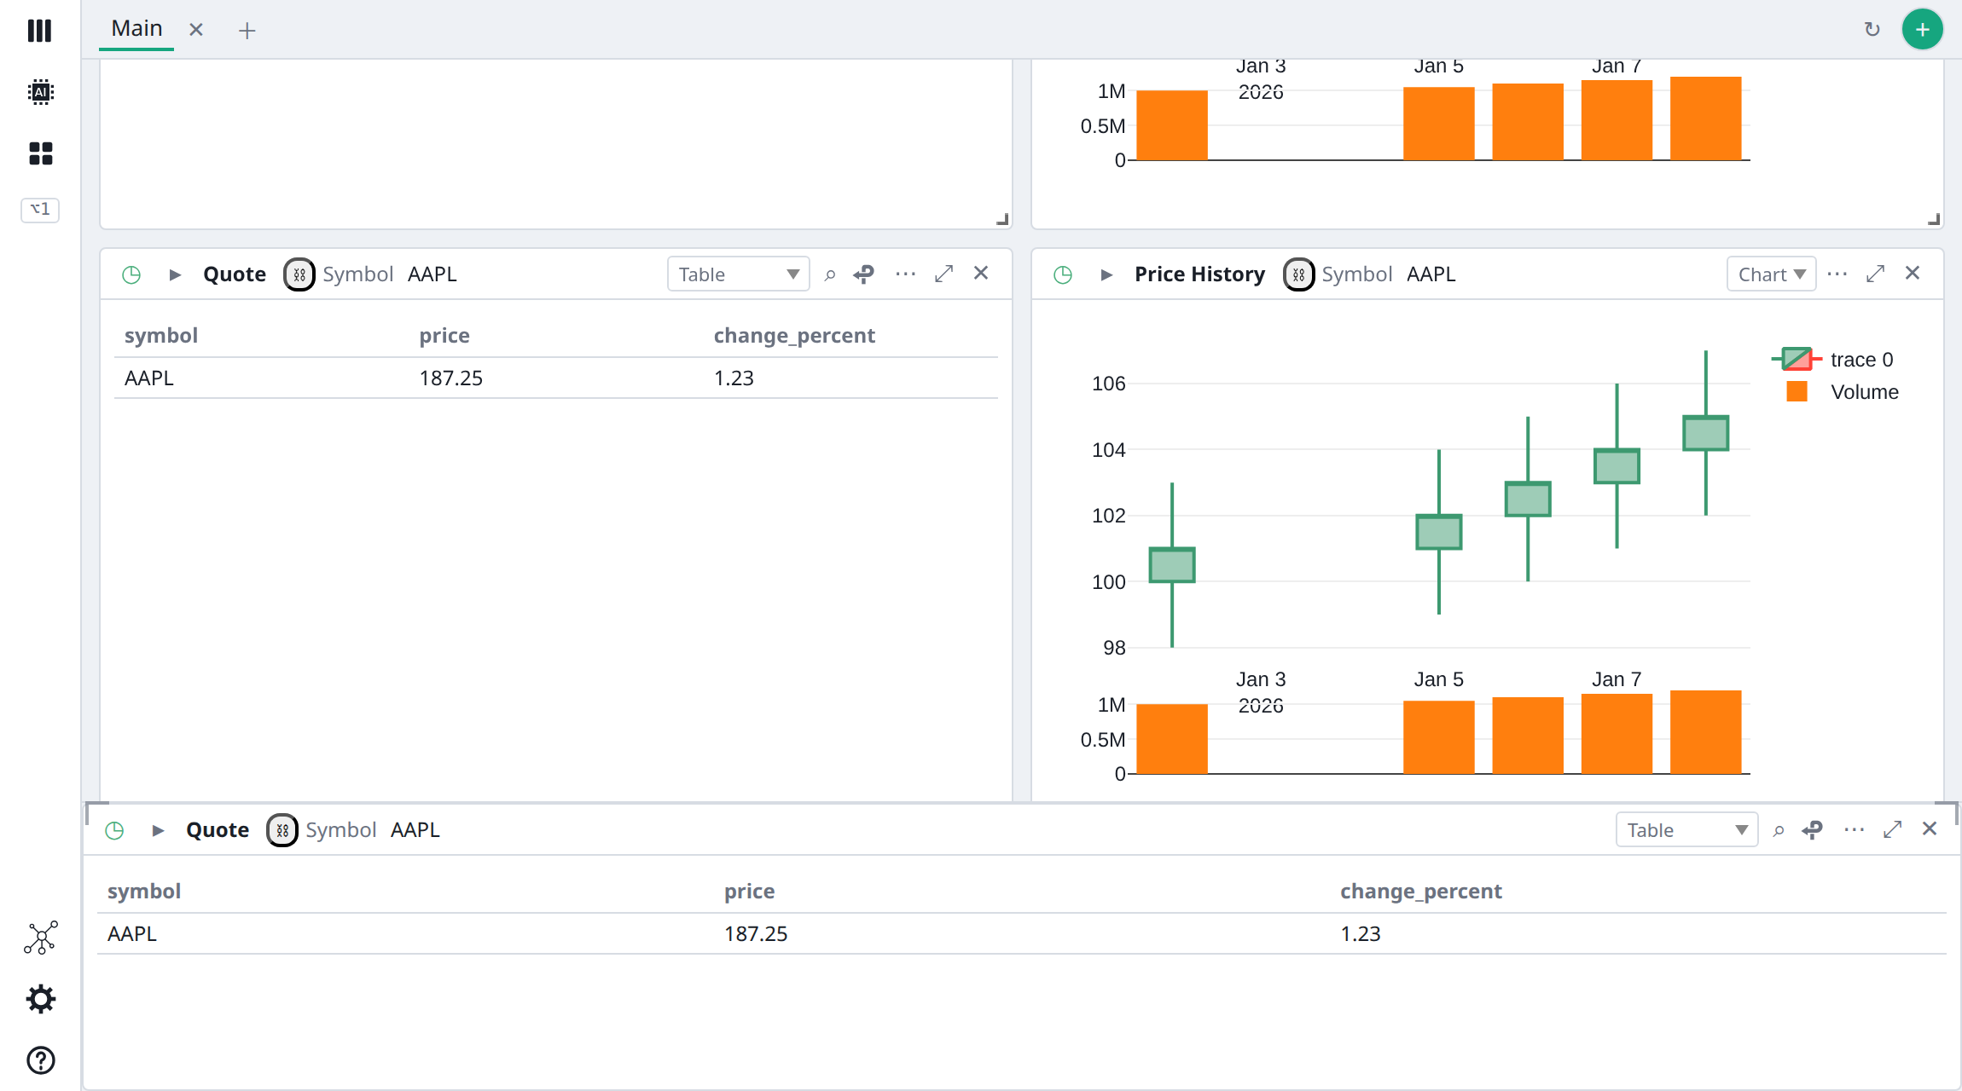Image resolution: width=1962 pixels, height=1091 pixels.
Task: Click search icon in middle Quote panel
Action: (x=829, y=274)
